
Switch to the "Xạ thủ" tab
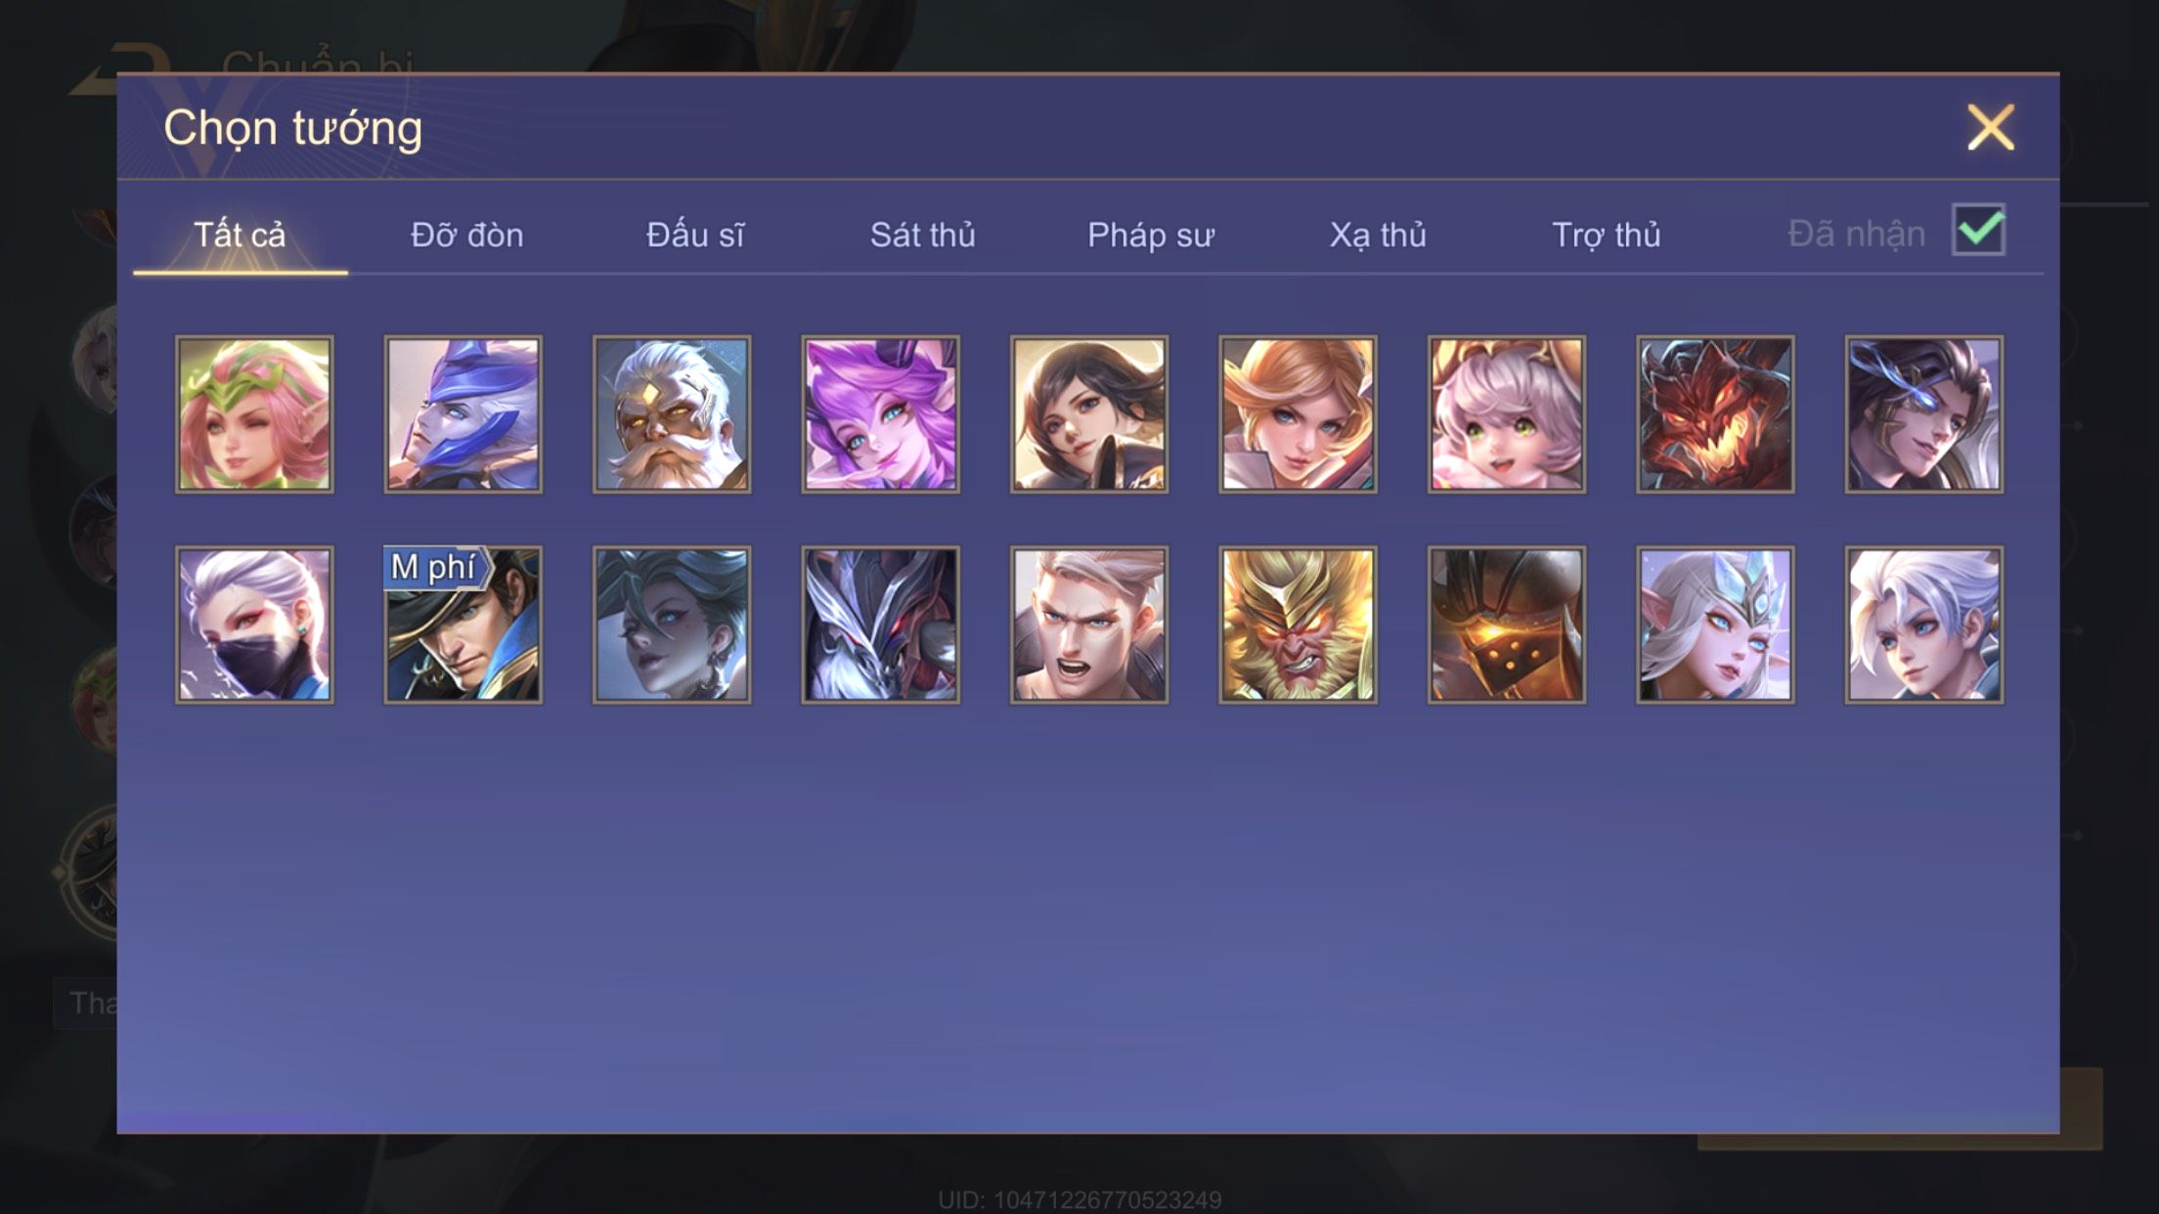tap(1378, 236)
